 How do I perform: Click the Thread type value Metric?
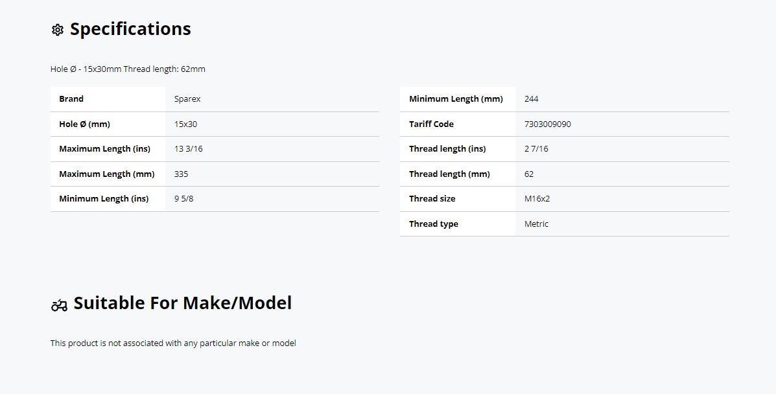(537, 224)
